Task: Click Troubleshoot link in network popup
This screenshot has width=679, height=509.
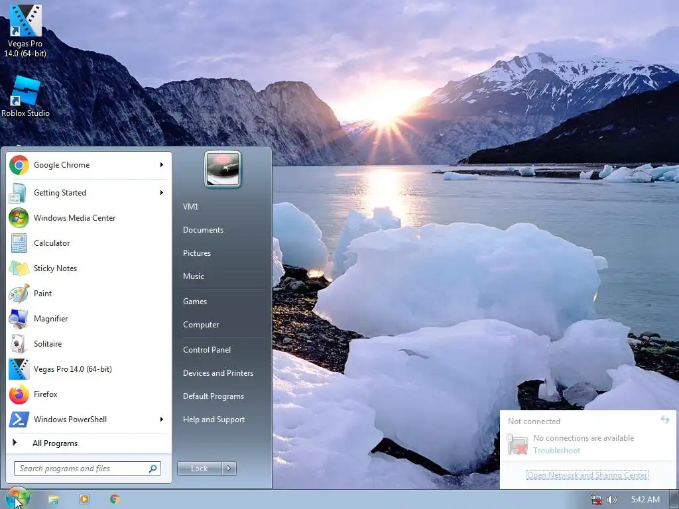Action: tap(556, 451)
